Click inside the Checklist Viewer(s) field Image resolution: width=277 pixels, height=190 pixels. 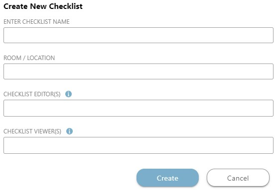pos(138,145)
